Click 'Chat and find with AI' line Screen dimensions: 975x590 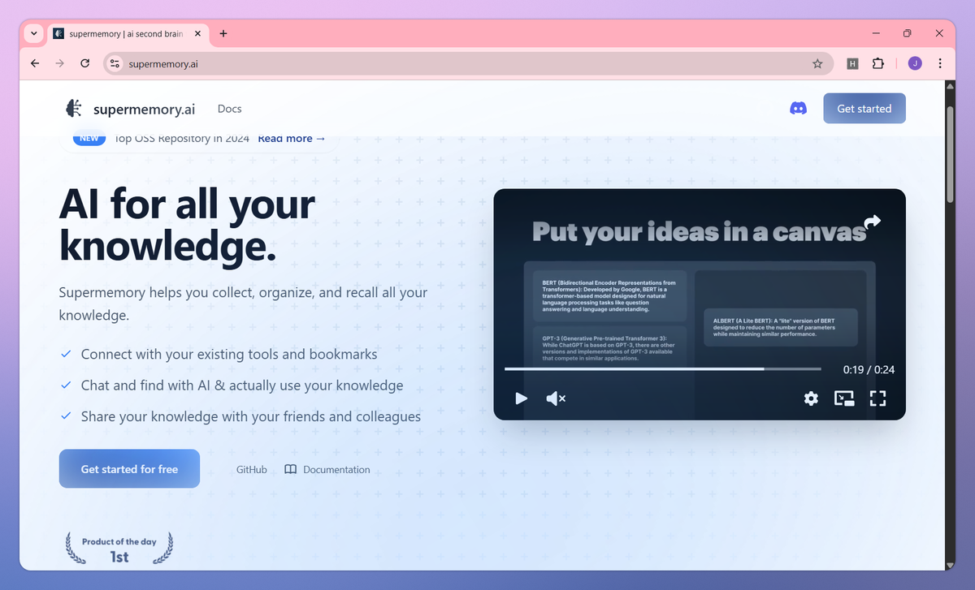242,385
